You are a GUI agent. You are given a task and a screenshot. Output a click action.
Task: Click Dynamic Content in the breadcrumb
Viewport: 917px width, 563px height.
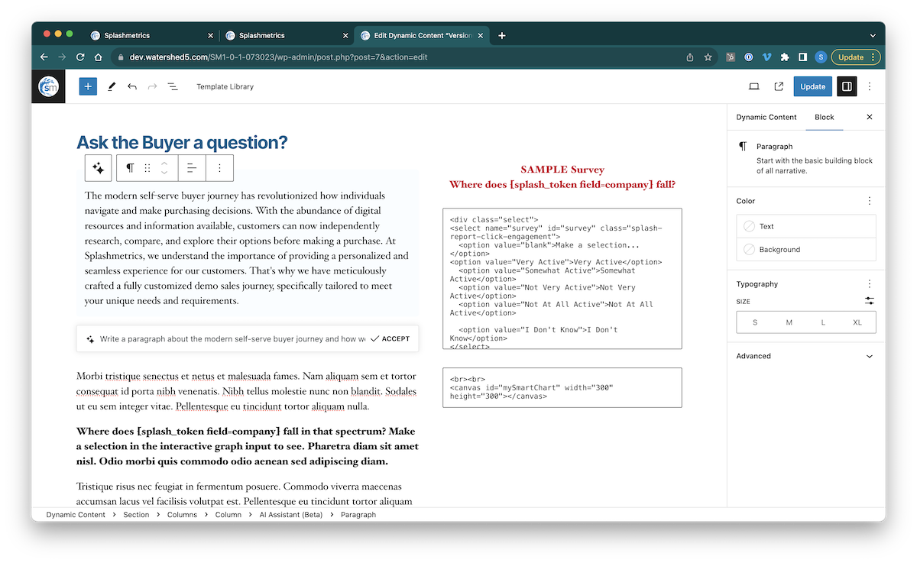click(x=76, y=515)
